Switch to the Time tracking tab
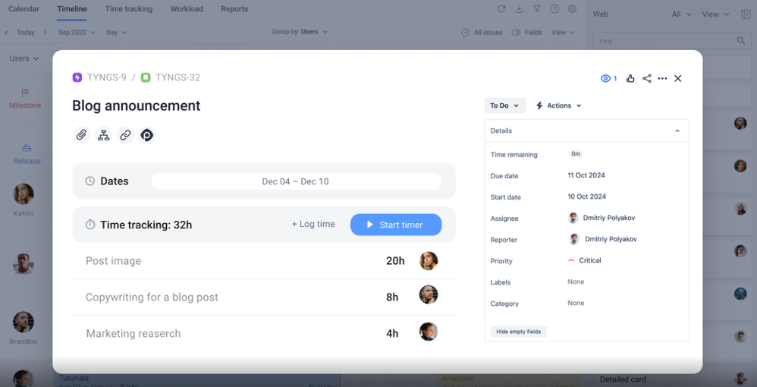Screen dimensions: 757x387 (x=128, y=8)
